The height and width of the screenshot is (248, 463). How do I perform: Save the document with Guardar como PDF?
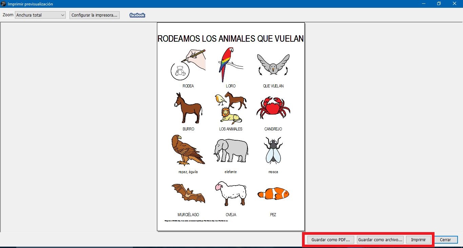330,240
